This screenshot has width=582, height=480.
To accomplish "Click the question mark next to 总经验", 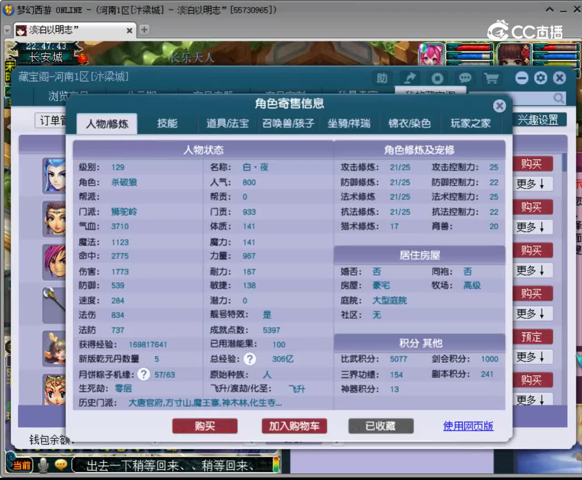I will point(250,359).
